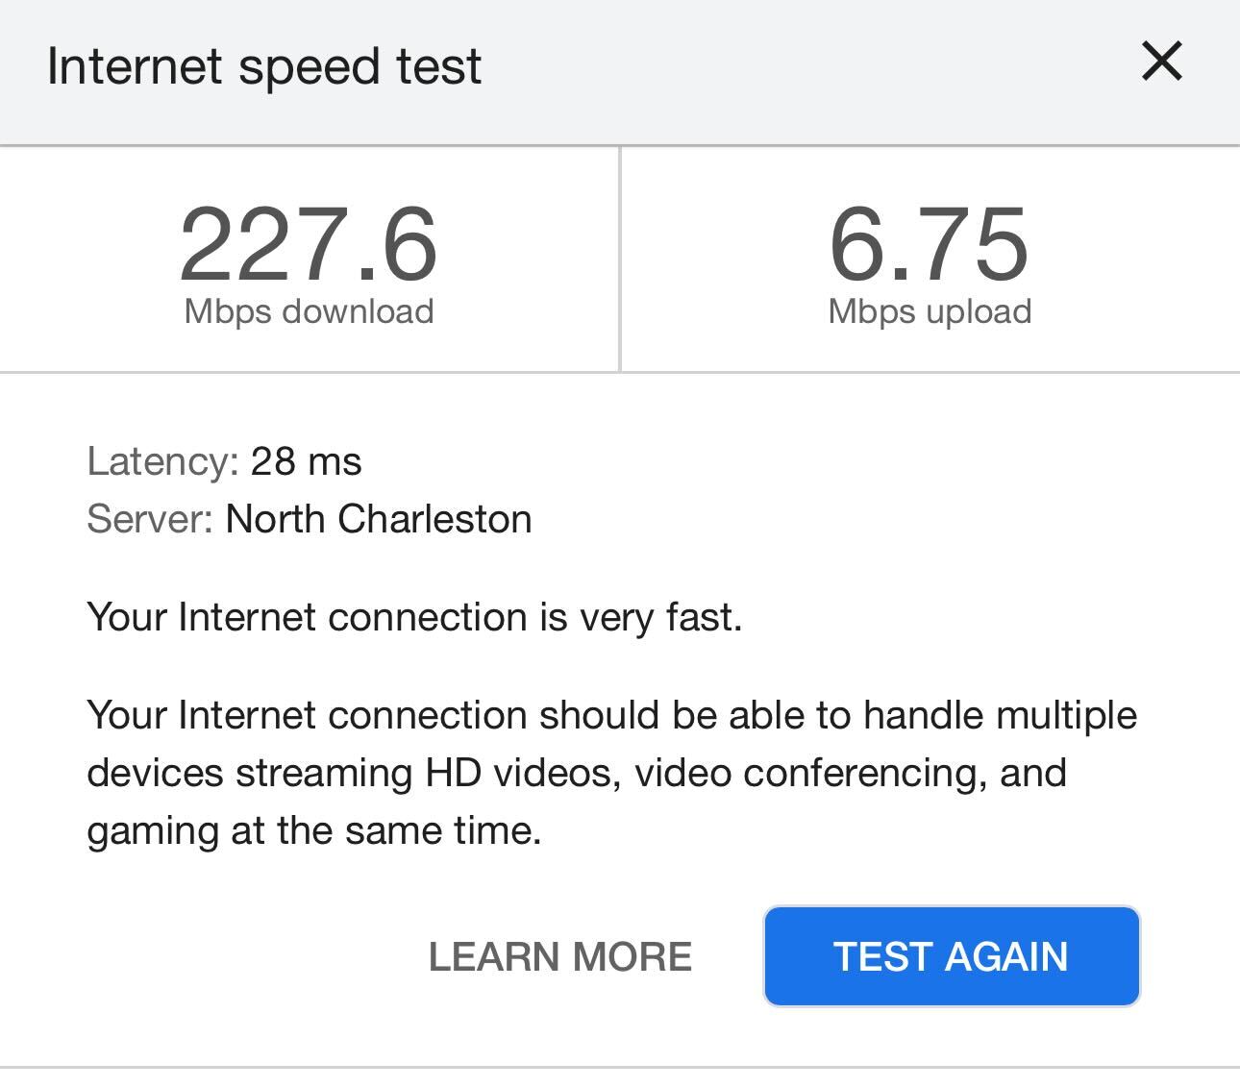Click the blue TEST AGAIN text label
1240x1087 pixels.
(x=951, y=955)
